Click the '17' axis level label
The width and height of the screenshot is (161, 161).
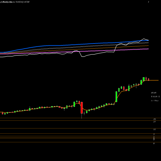pyautogui.click(x=155, y=122)
